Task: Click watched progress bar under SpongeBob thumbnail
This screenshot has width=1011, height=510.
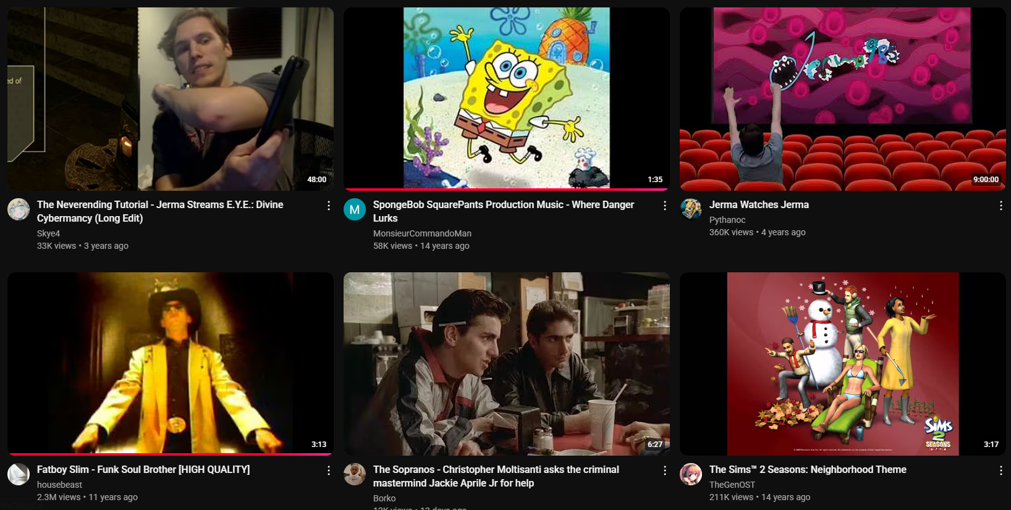Action: click(507, 190)
